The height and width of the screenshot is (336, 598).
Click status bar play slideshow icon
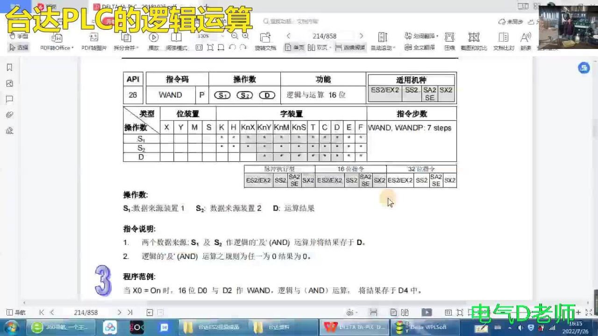point(427,312)
